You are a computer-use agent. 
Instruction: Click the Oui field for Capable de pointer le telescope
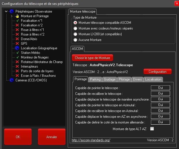pos(160,88)
